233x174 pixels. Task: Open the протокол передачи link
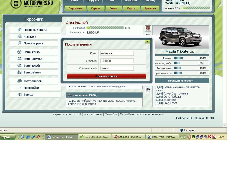(150, 114)
